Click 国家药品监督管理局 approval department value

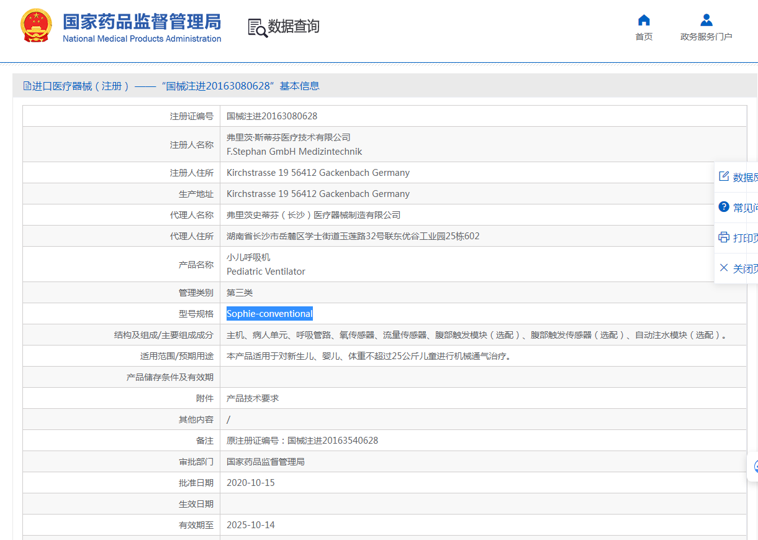(266, 462)
